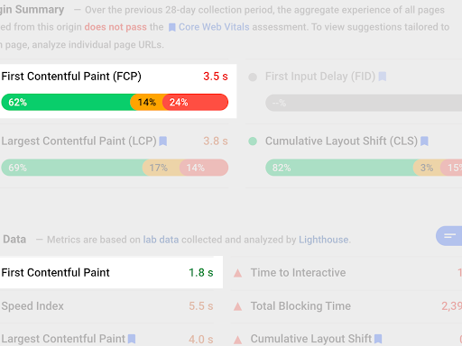Click the green 62% segment of FCP bar
The height and width of the screenshot is (346, 462).
click(66, 102)
